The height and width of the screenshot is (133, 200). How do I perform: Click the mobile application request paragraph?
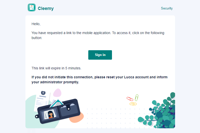(98, 35)
